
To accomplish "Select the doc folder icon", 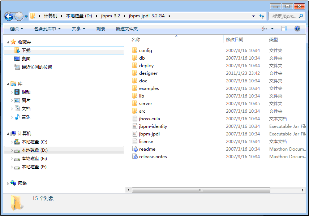I will click(x=134, y=81).
